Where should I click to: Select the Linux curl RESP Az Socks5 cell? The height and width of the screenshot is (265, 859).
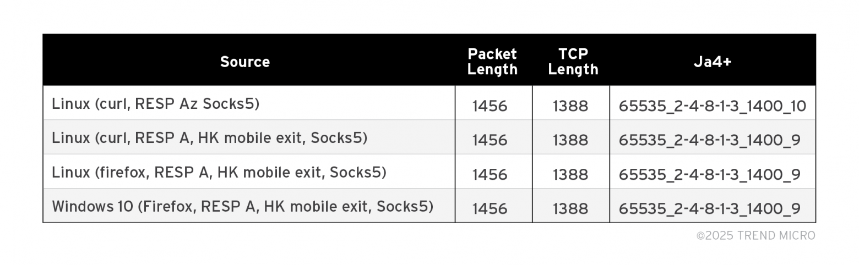155,104
